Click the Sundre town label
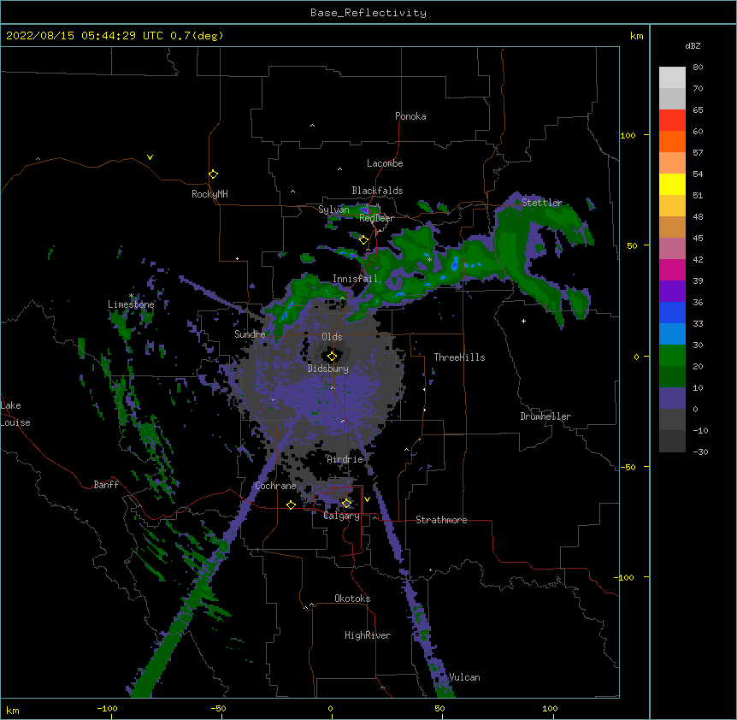Image resolution: width=737 pixels, height=720 pixels. tap(250, 334)
